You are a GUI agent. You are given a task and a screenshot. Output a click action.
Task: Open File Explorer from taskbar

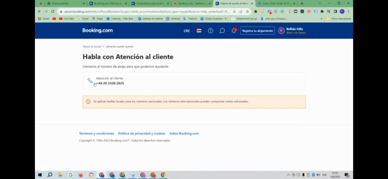(60, 175)
